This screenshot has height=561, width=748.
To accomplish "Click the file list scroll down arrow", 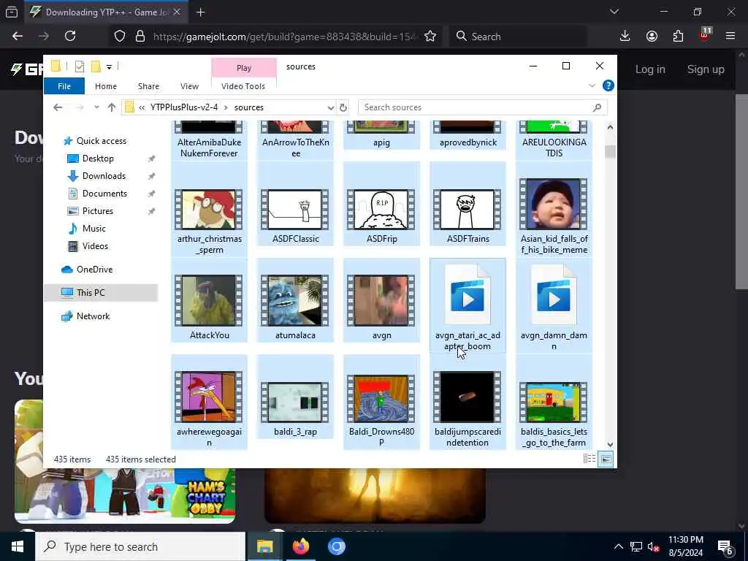I will click(x=610, y=445).
